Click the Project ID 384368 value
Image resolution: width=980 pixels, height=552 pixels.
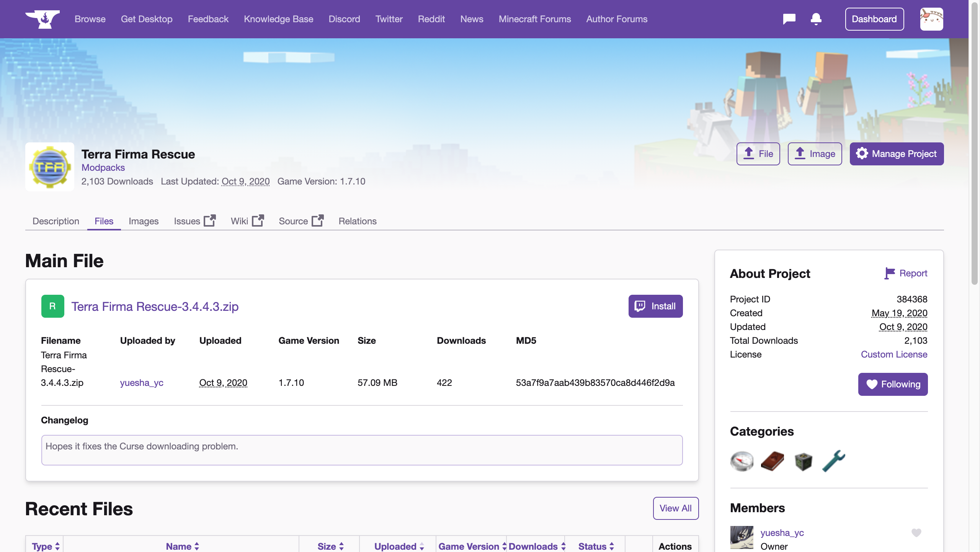click(912, 299)
